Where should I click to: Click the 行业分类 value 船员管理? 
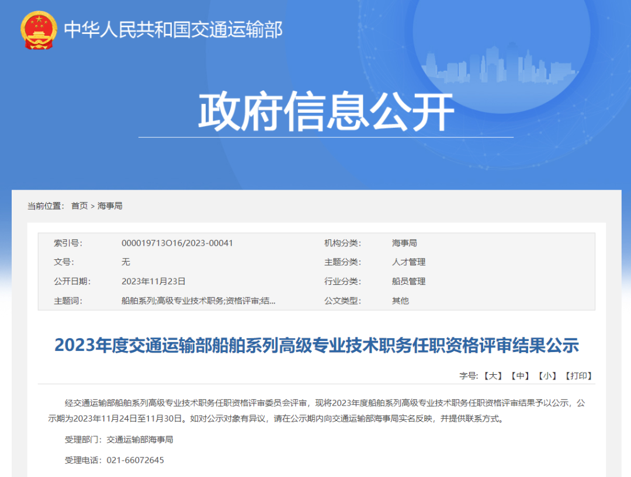[x=409, y=281]
